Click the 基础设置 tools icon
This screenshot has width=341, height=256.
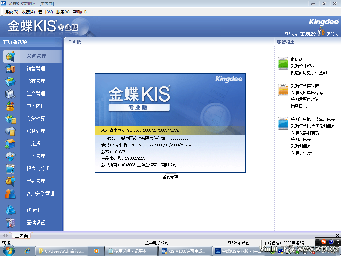click(x=10, y=223)
